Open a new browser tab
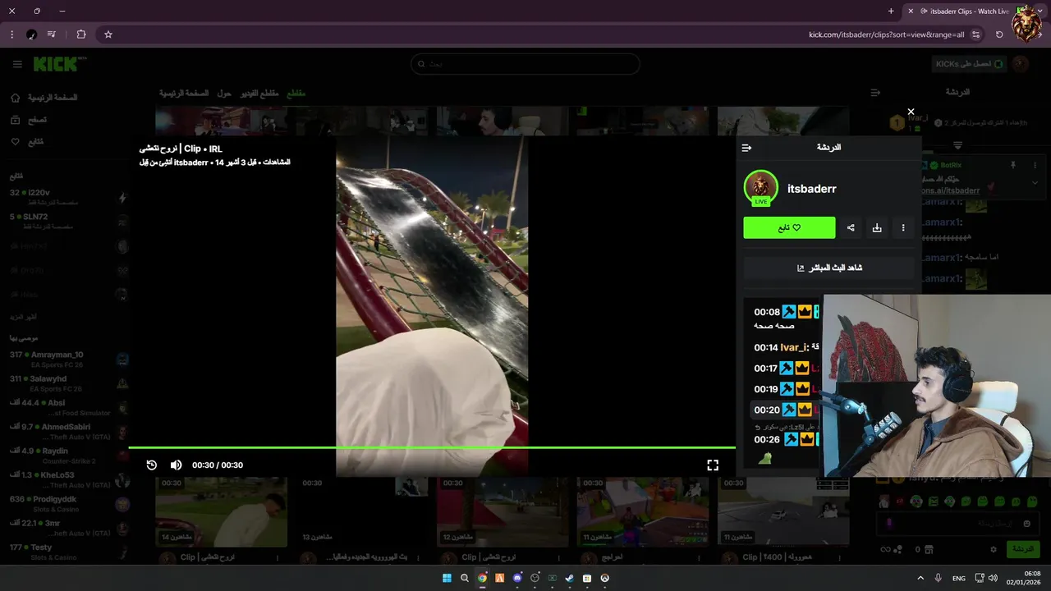 pyautogui.click(x=891, y=11)
